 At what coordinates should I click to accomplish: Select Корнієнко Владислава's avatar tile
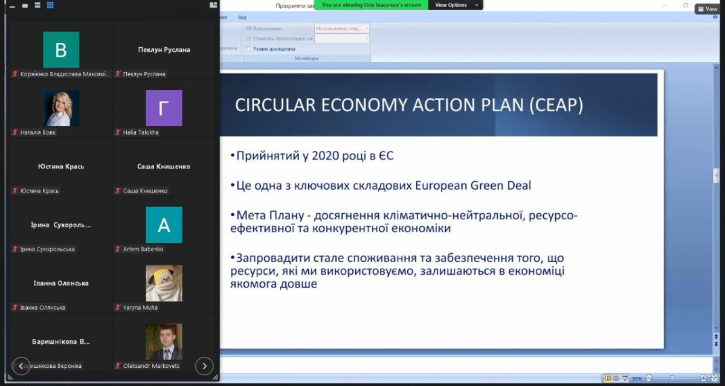(61, 50)
